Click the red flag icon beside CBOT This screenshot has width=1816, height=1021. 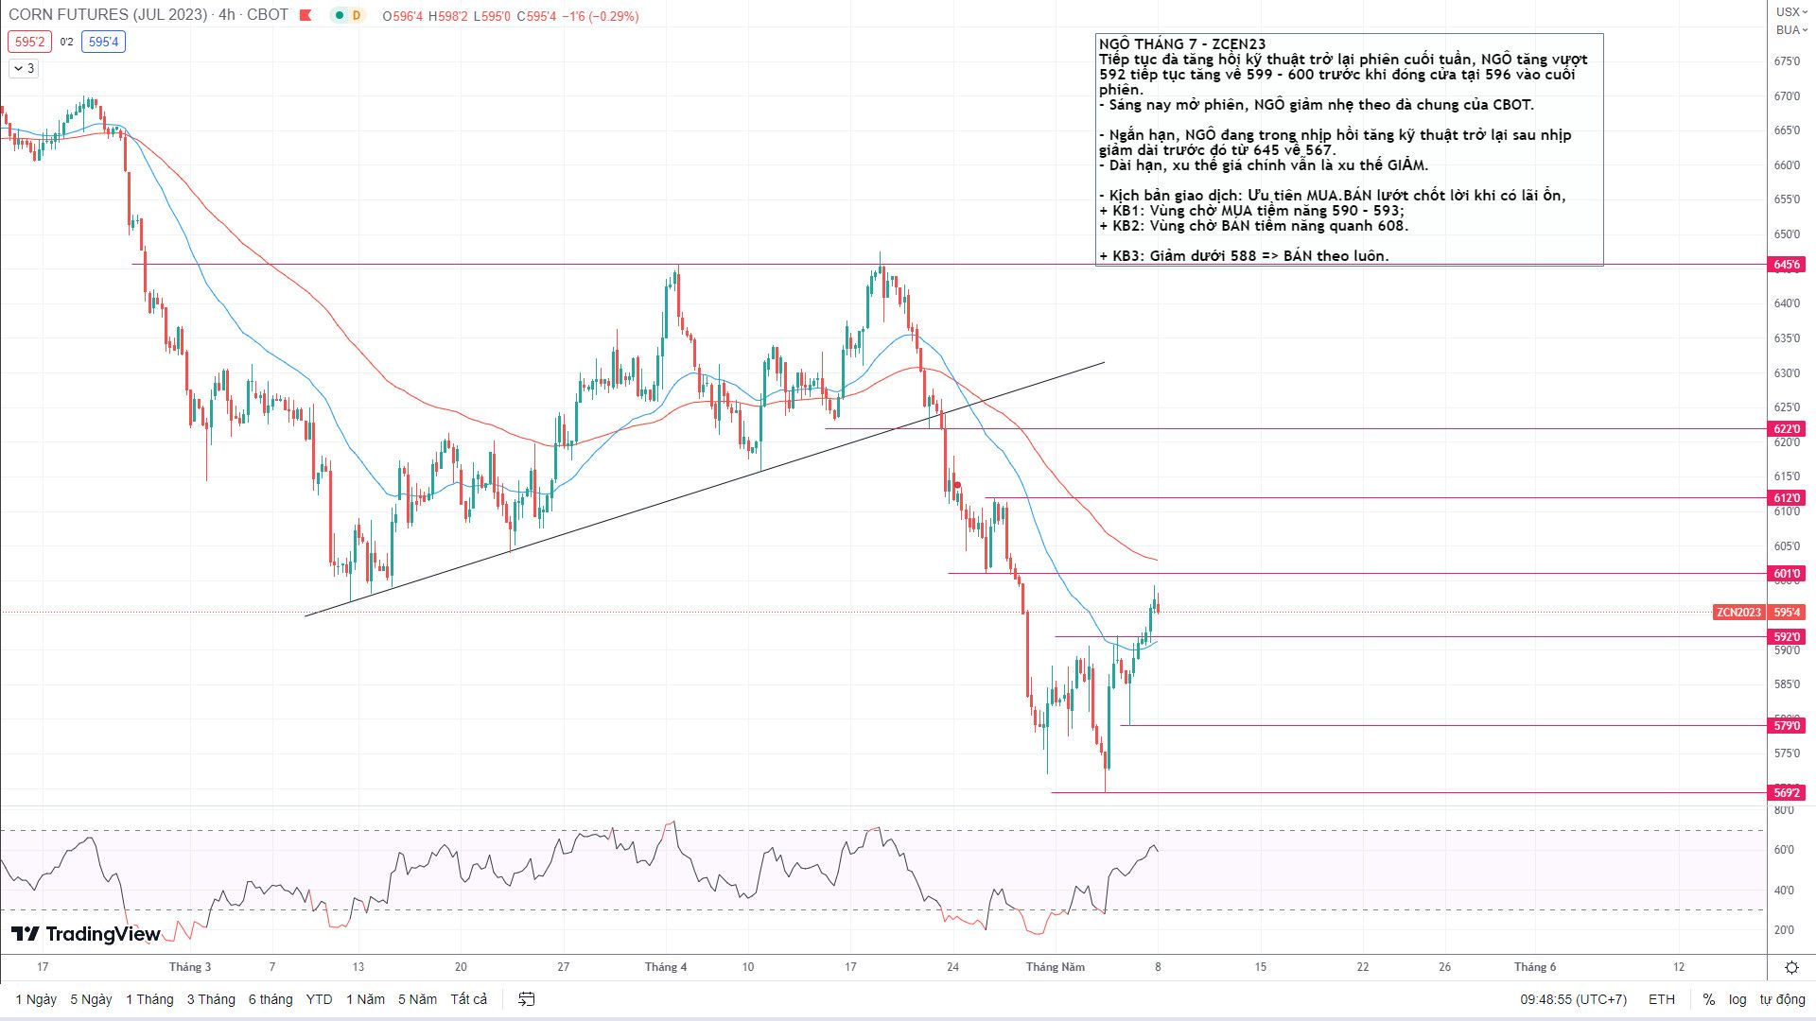click(306, 15)
